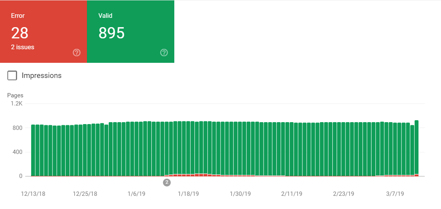Click the 2/11/19 date label

click(292, 194)
